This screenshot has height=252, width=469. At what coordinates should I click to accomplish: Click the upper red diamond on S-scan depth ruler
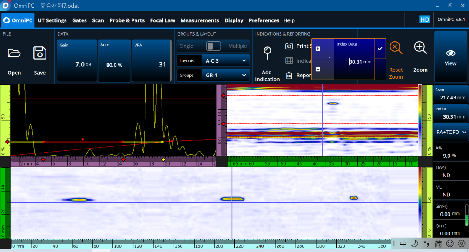coord(224,96)
